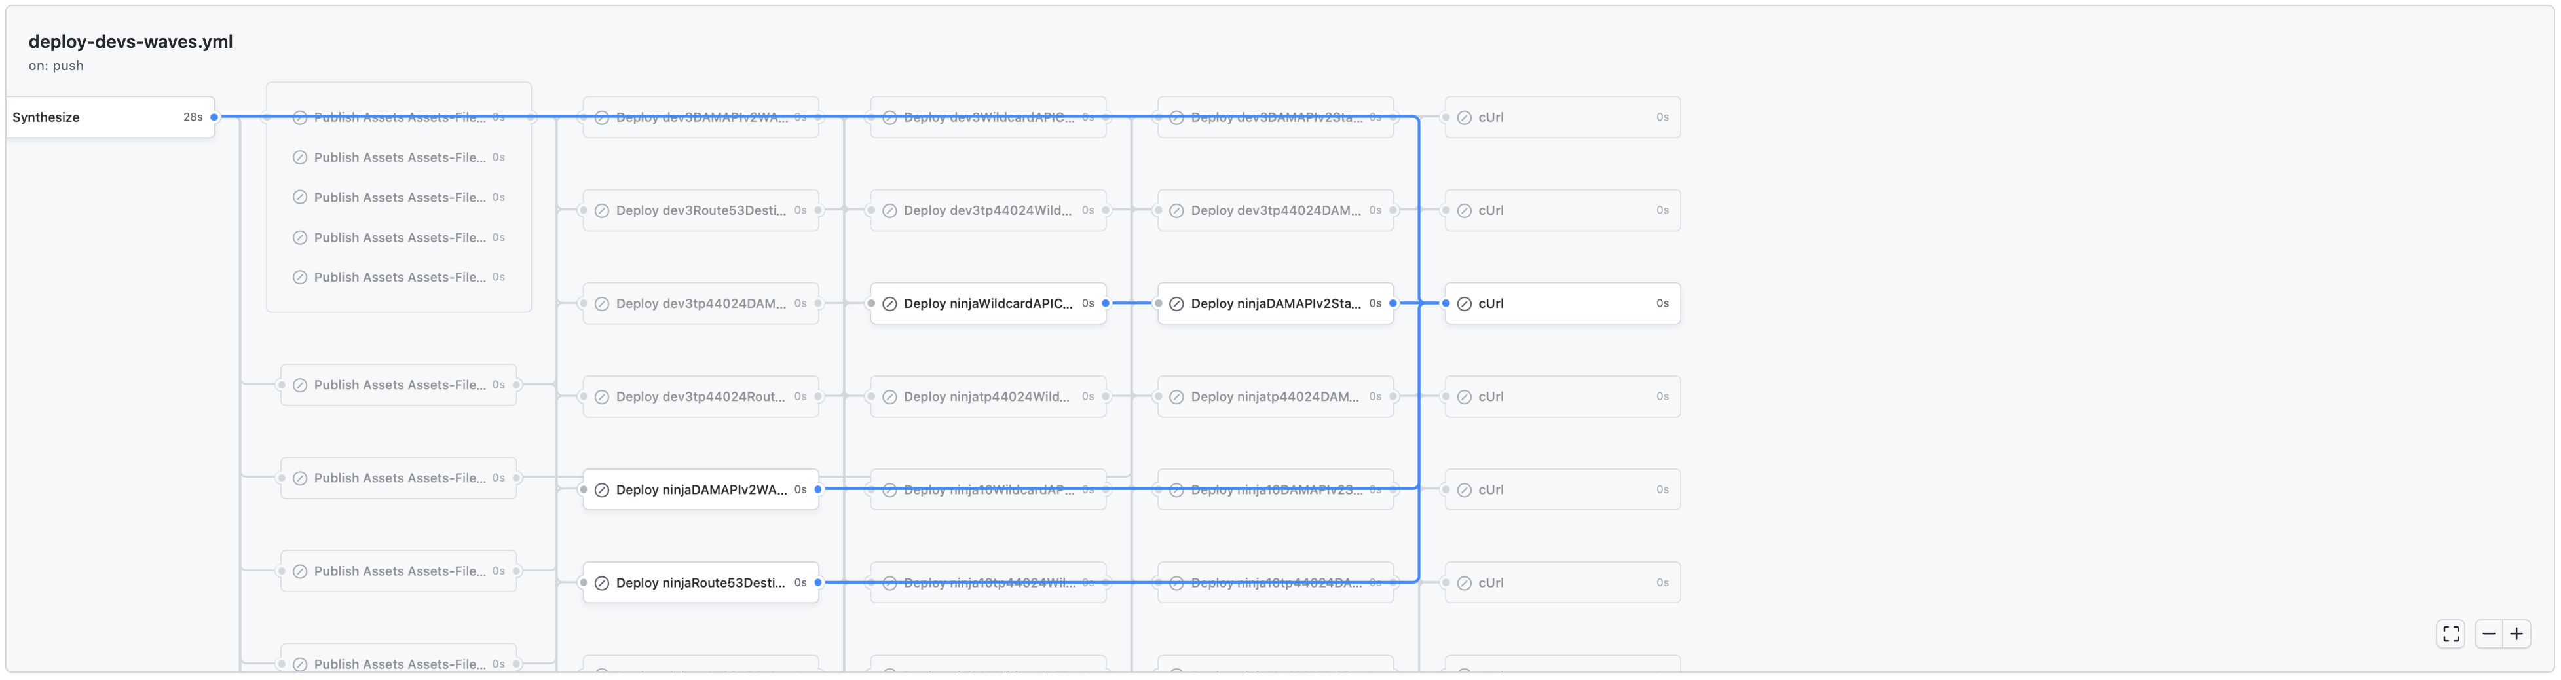Click skipped icon on Deploy ninjaRoute53Desti job

click(601, 584)
